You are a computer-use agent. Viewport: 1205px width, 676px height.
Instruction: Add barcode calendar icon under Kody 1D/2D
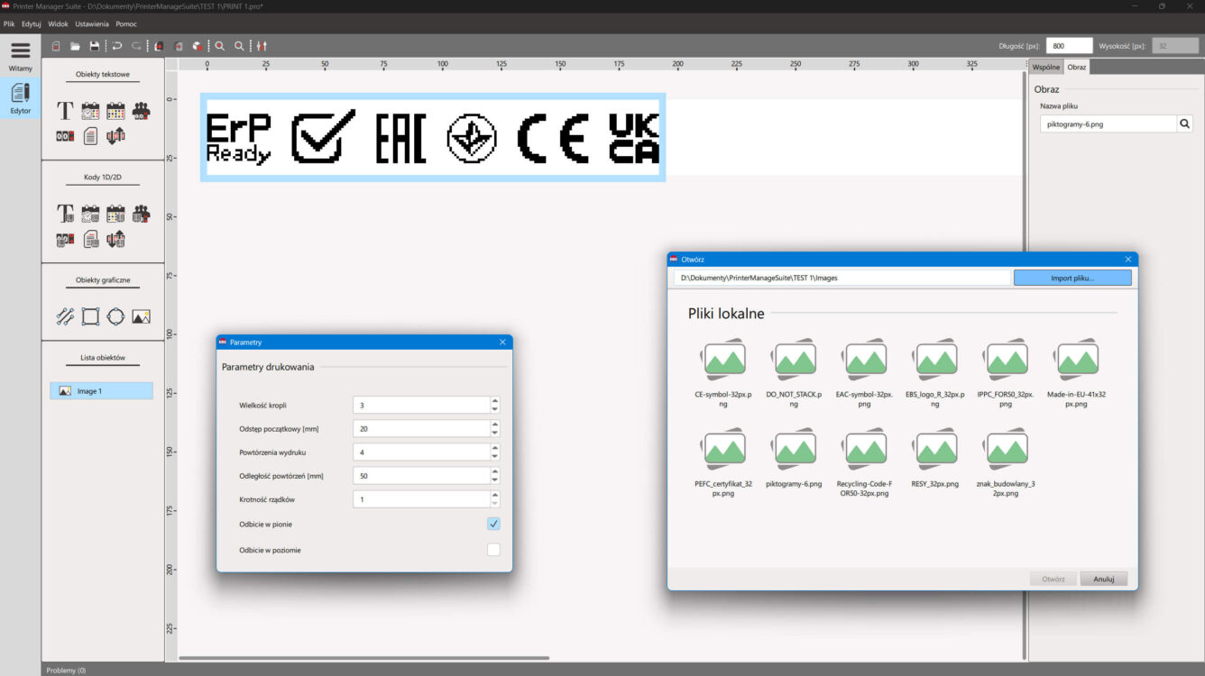coord(115,214)
